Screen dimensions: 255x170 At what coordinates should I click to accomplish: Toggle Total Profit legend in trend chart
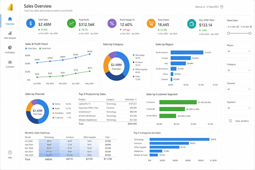tap(45, 48)
